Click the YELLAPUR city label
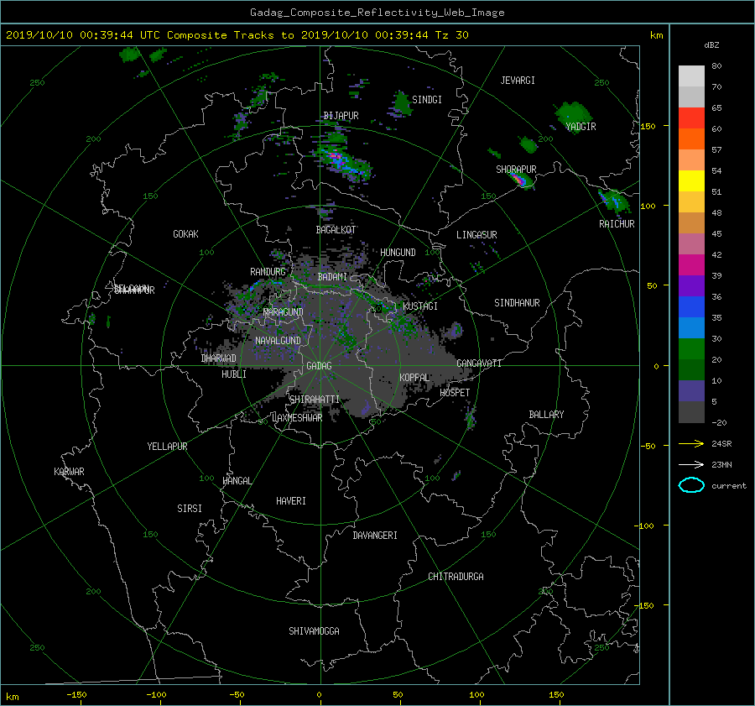Viewport: 755px width, 706px height. [167, 447]
